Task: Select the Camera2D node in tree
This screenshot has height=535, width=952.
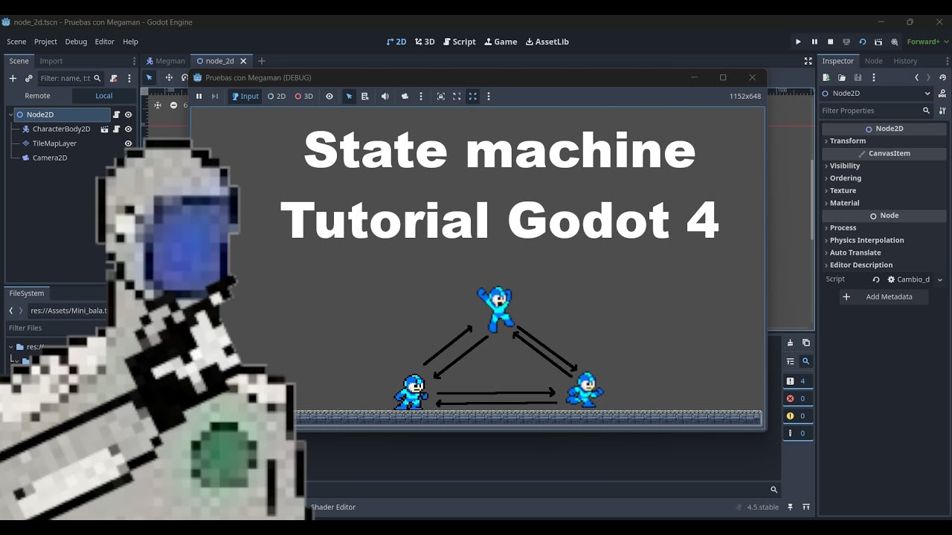Action: tap(50, 158)
